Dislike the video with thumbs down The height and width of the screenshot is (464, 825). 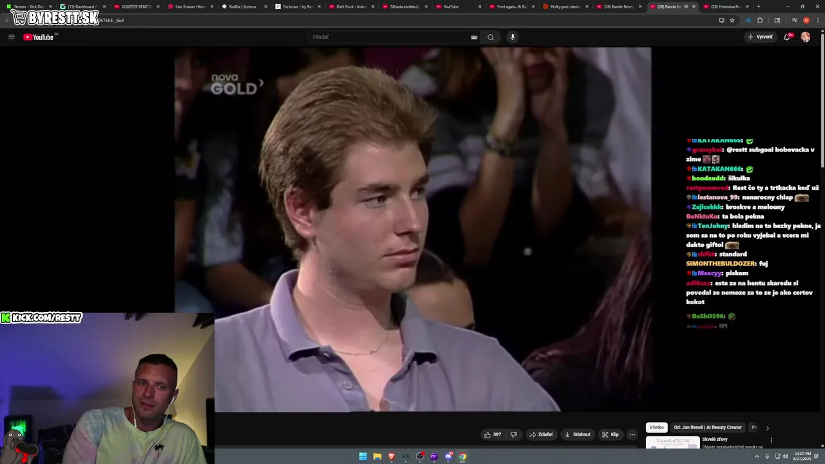[x=514, y=434]
